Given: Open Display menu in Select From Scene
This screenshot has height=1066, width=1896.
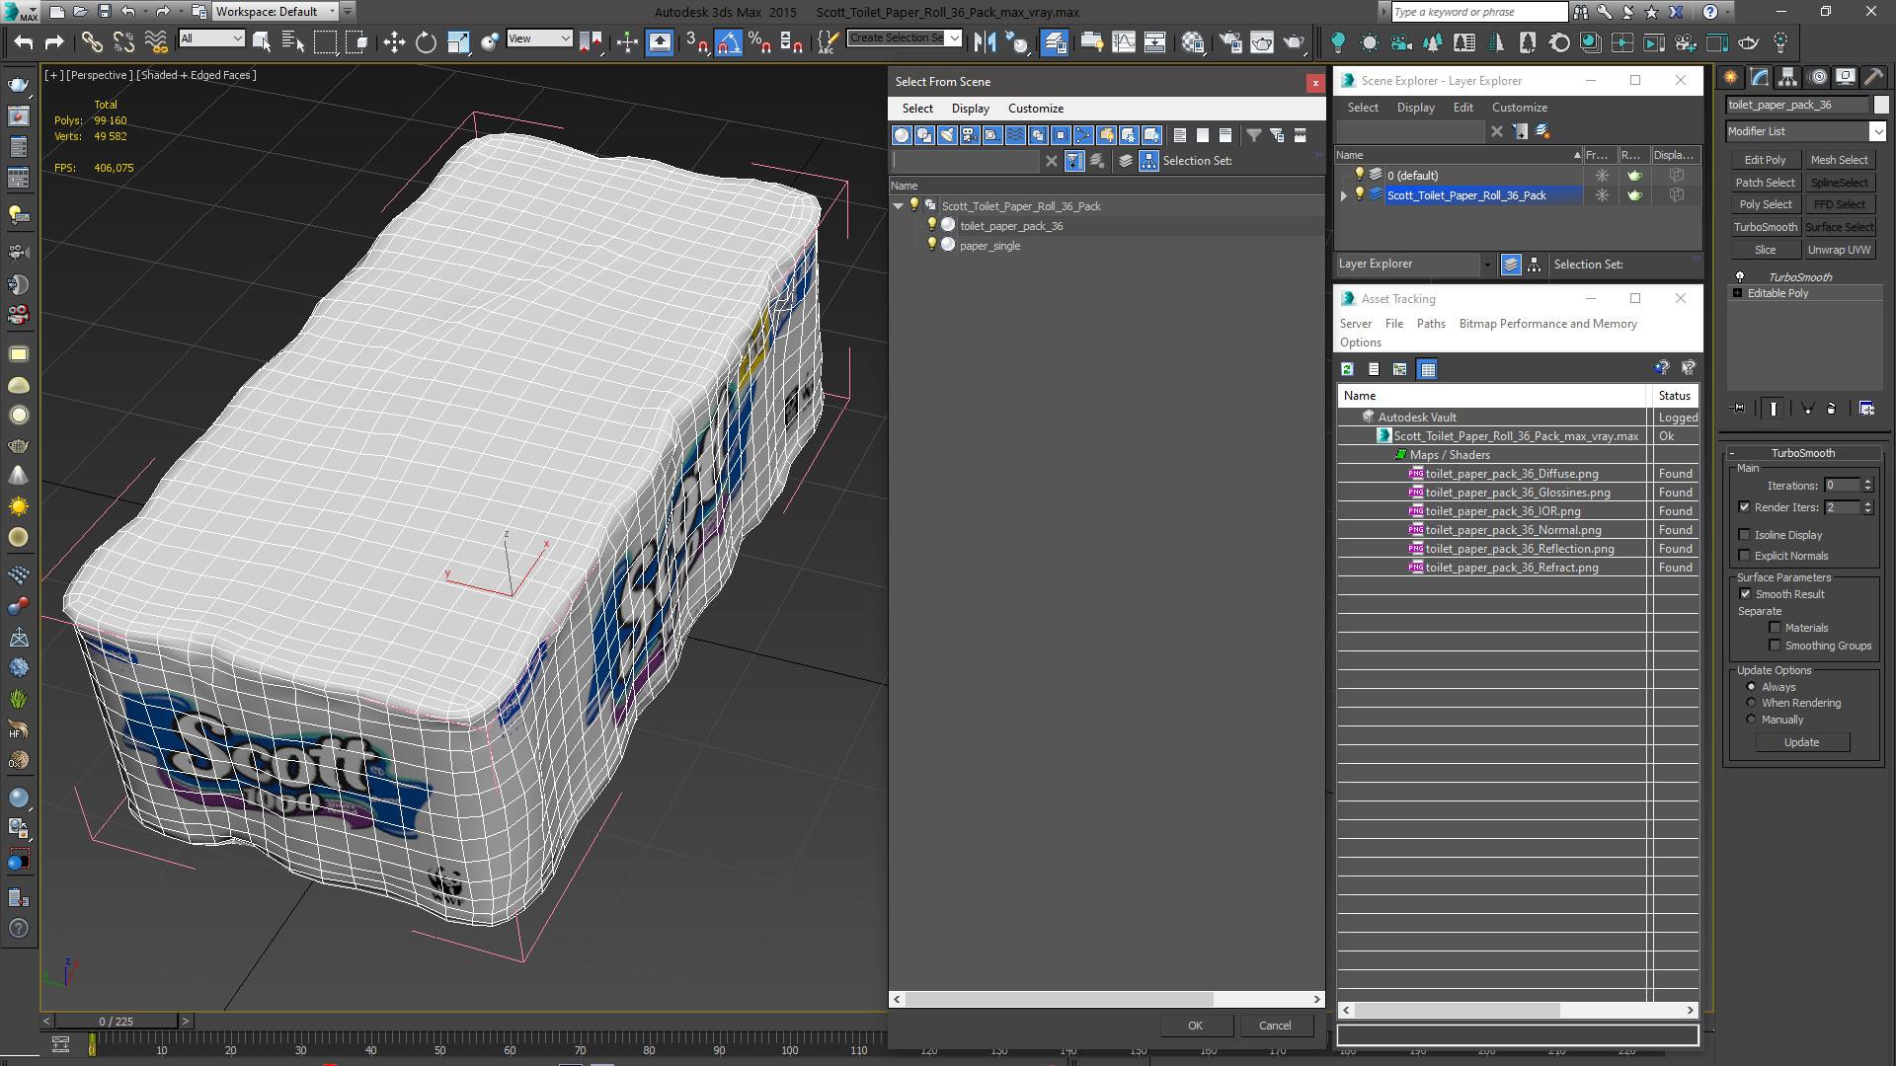Looking at the screenshot, I should coord(970,109).
